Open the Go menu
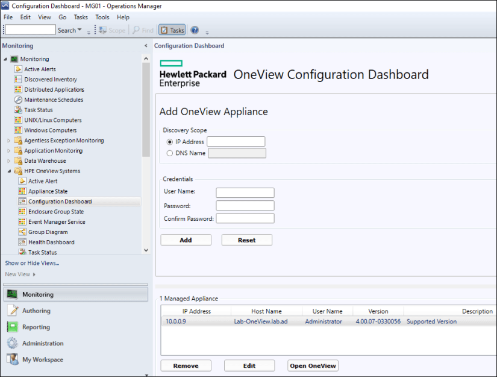The image size is (497, 377). pyautogui.click(x=63, y=17)
